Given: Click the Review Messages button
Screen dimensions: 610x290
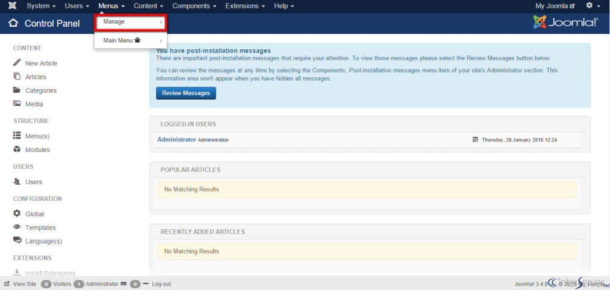Looking at the screenshot, I should [186, 93].
